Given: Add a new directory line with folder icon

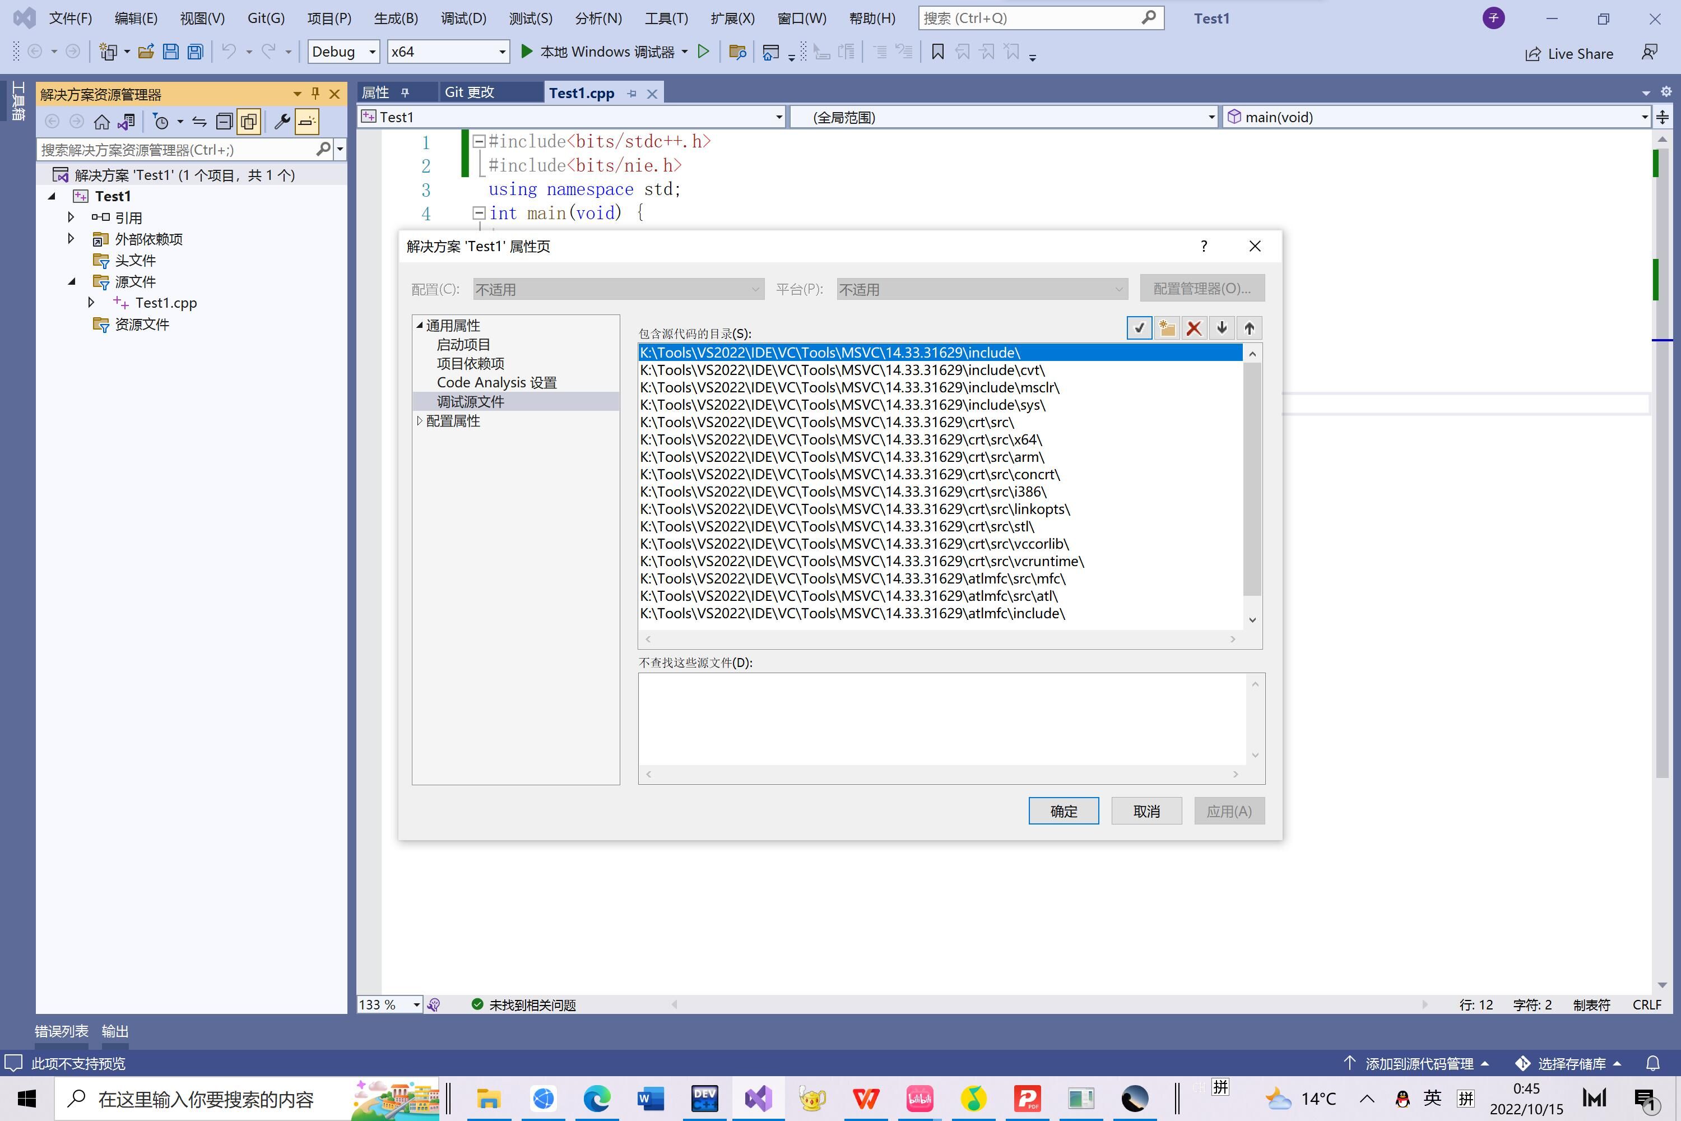Looking at the screenshot, I should point(1167,328).
